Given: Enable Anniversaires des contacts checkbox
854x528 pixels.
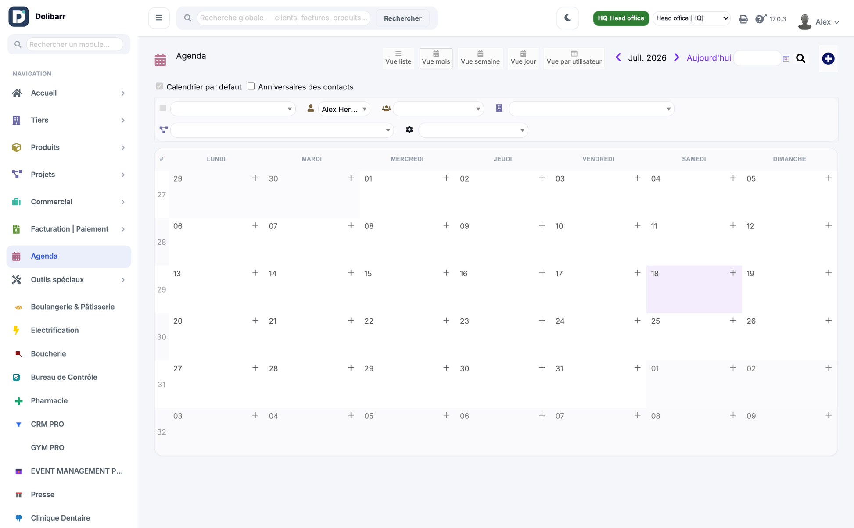Looking at the screenshot, I should tap(251, 86).
